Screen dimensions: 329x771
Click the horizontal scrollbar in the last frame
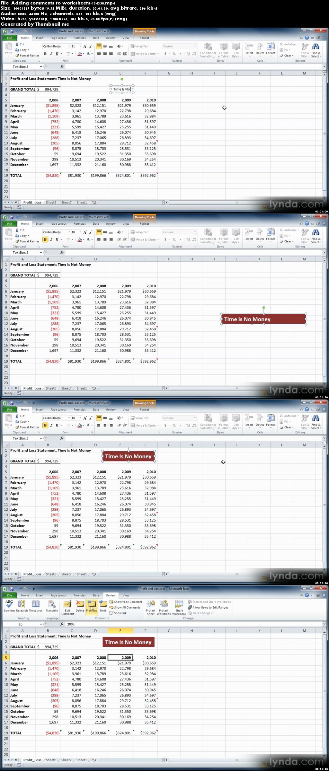236,760
